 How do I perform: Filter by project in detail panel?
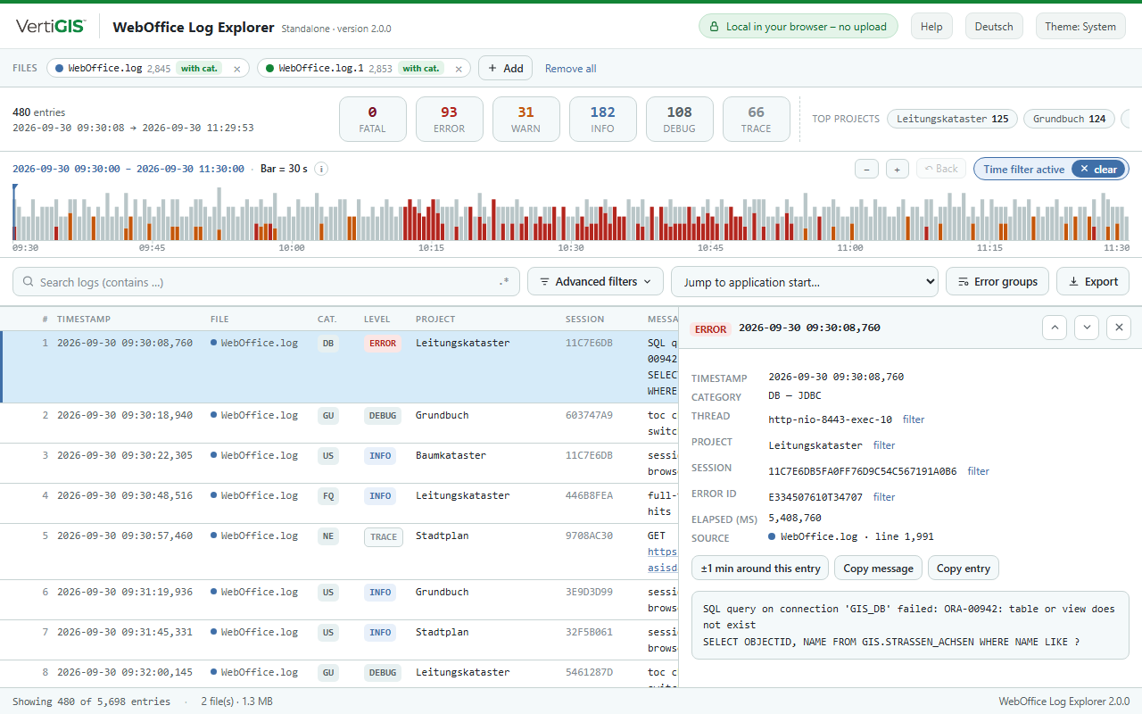(884, 445)
